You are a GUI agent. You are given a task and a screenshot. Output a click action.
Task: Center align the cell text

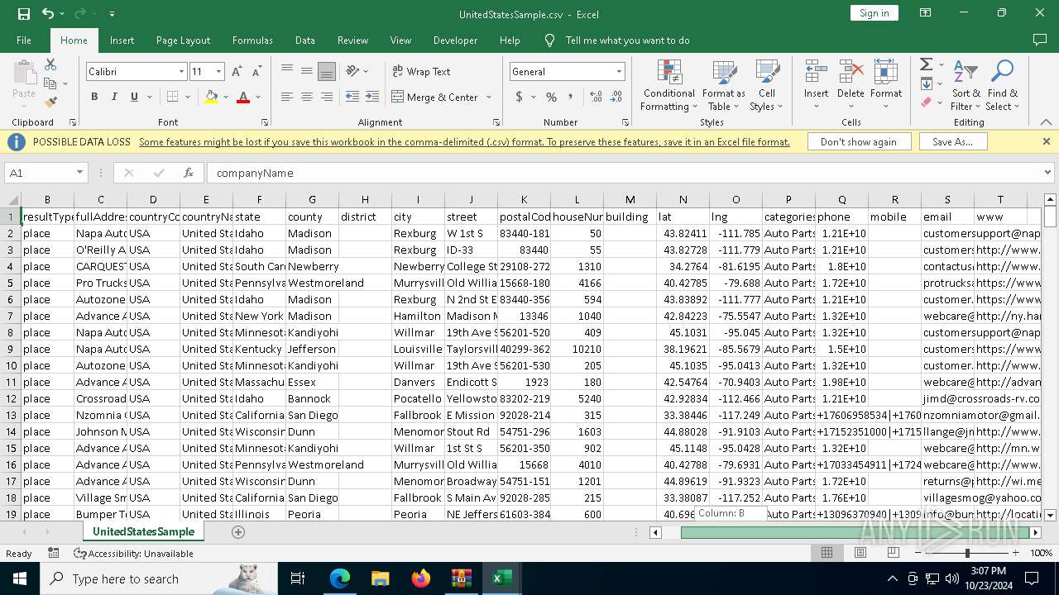coord(306,97)
